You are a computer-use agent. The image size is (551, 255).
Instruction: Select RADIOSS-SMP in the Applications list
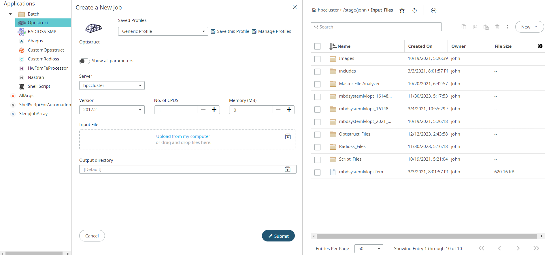click(x=42, y=32)
